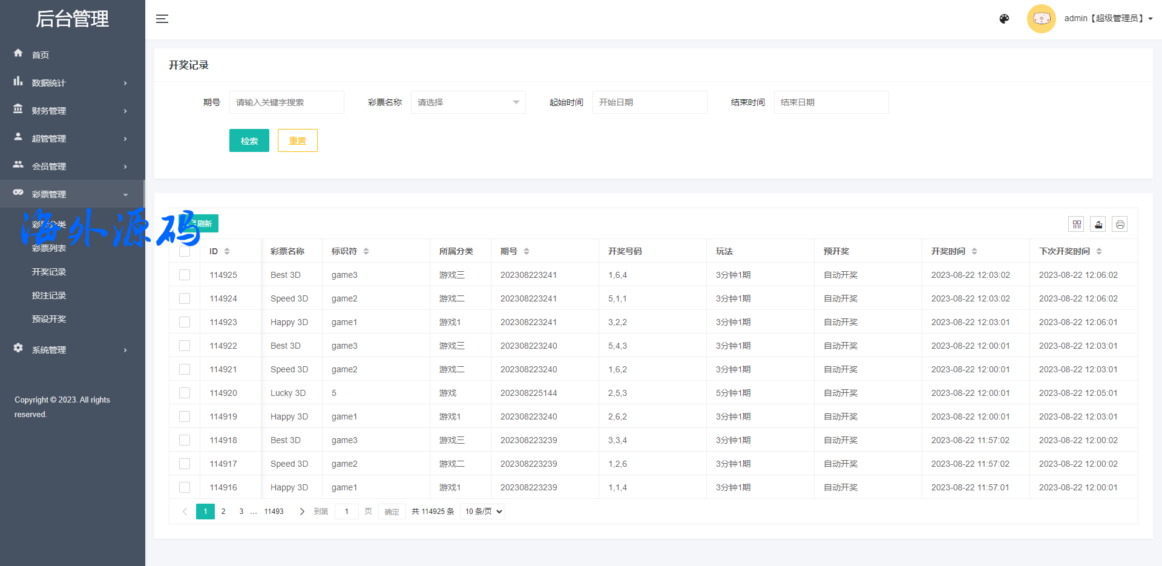Screen dimensions: 1162x566
Task: Check the row with ID 114920
Action: coord(185,393)
